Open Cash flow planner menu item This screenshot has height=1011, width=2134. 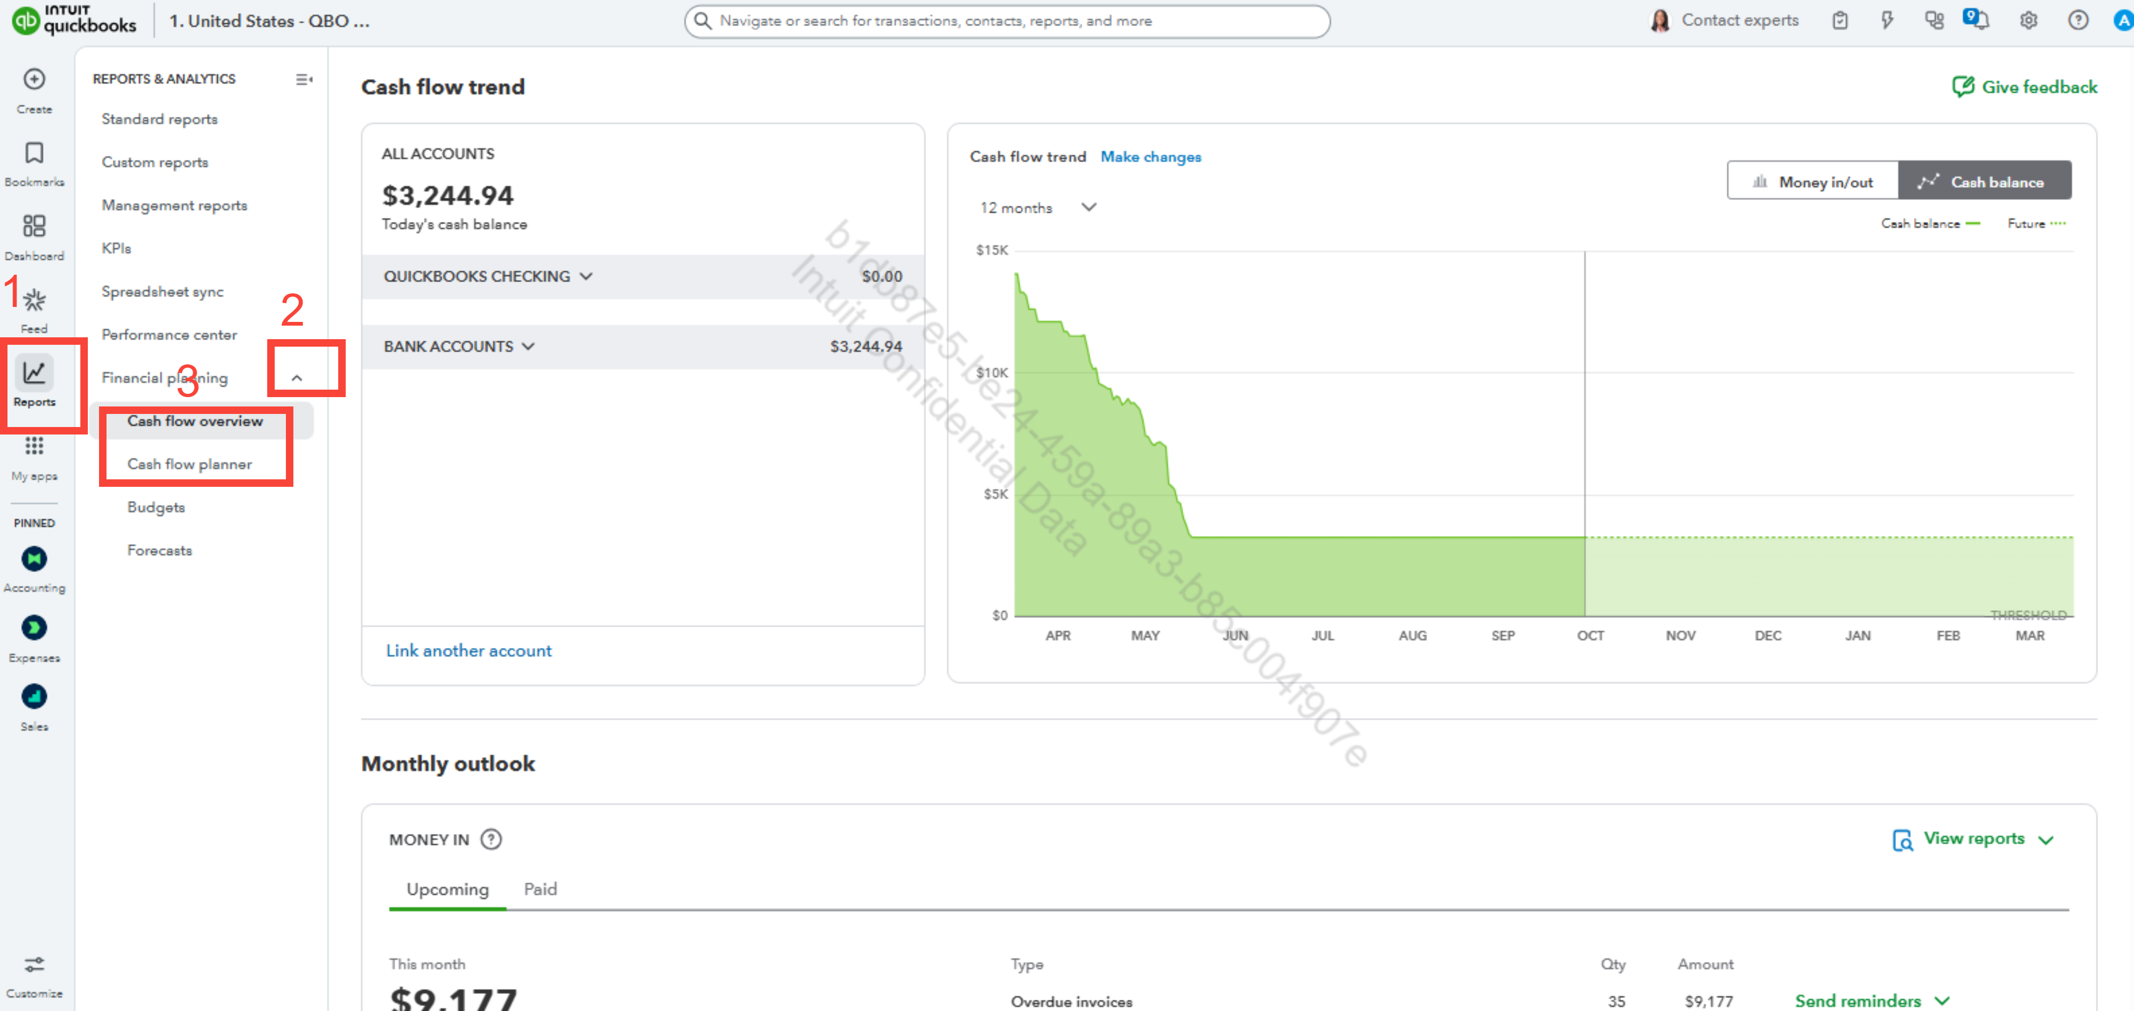190,464
